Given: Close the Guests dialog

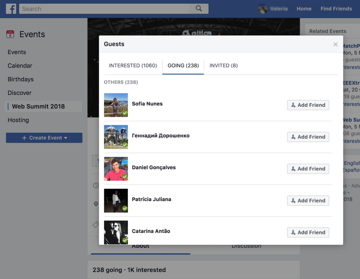Looking at the screenshot, I should [335, 44].
